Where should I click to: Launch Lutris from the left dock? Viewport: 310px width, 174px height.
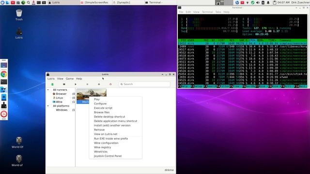click(4, 105)
